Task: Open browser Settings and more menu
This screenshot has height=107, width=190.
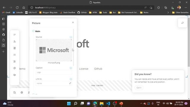Action: (186, 7)
